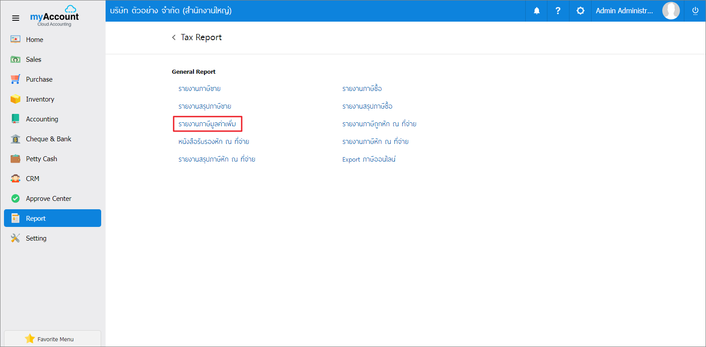Click the CRM person icon
The width and height of the screenshot is (706, 347).
point(15,178)
